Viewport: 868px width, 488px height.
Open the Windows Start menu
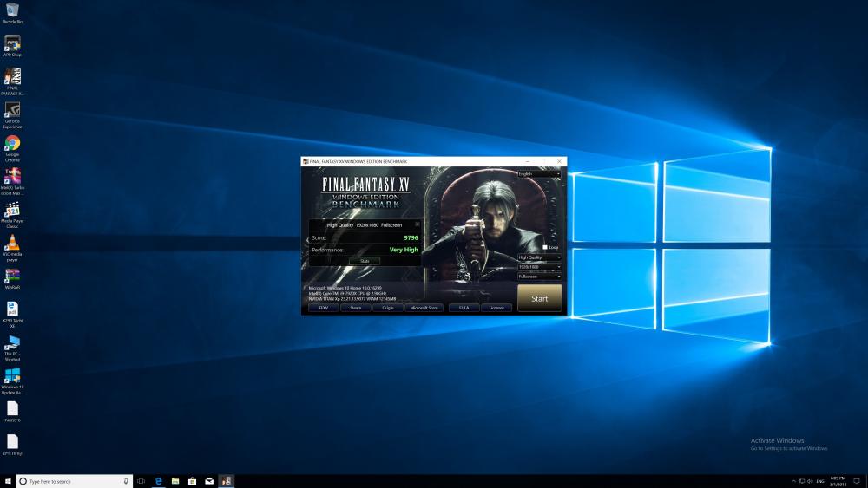tap(8, 481)
